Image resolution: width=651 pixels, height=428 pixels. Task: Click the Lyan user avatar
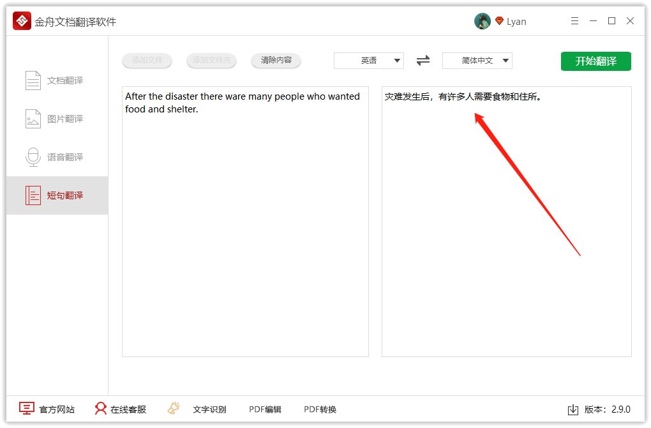pyautogui.click(x=483, y=20)
